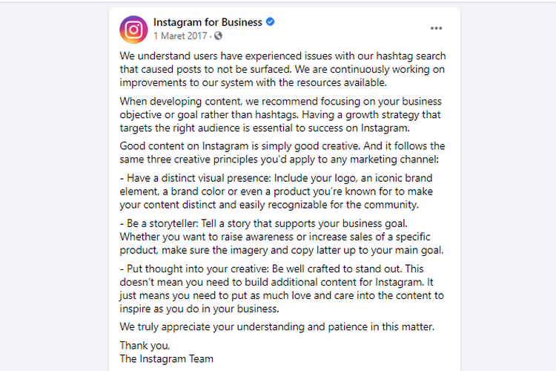The width and height of the screenshot is (556, 371).
Task: Click the post date 1 Maret 2017
Action: 180,36
